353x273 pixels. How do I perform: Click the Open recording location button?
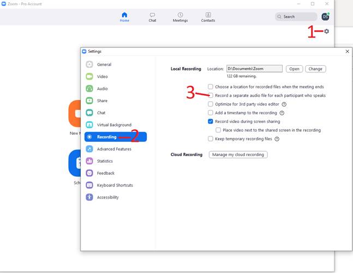tap(294, 69)
